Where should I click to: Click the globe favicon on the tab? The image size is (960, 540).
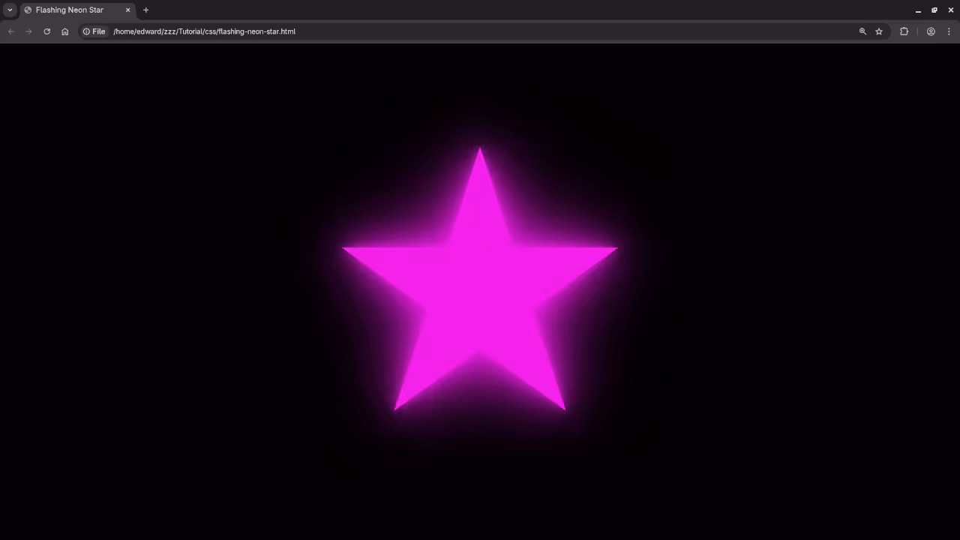(28, 10)
